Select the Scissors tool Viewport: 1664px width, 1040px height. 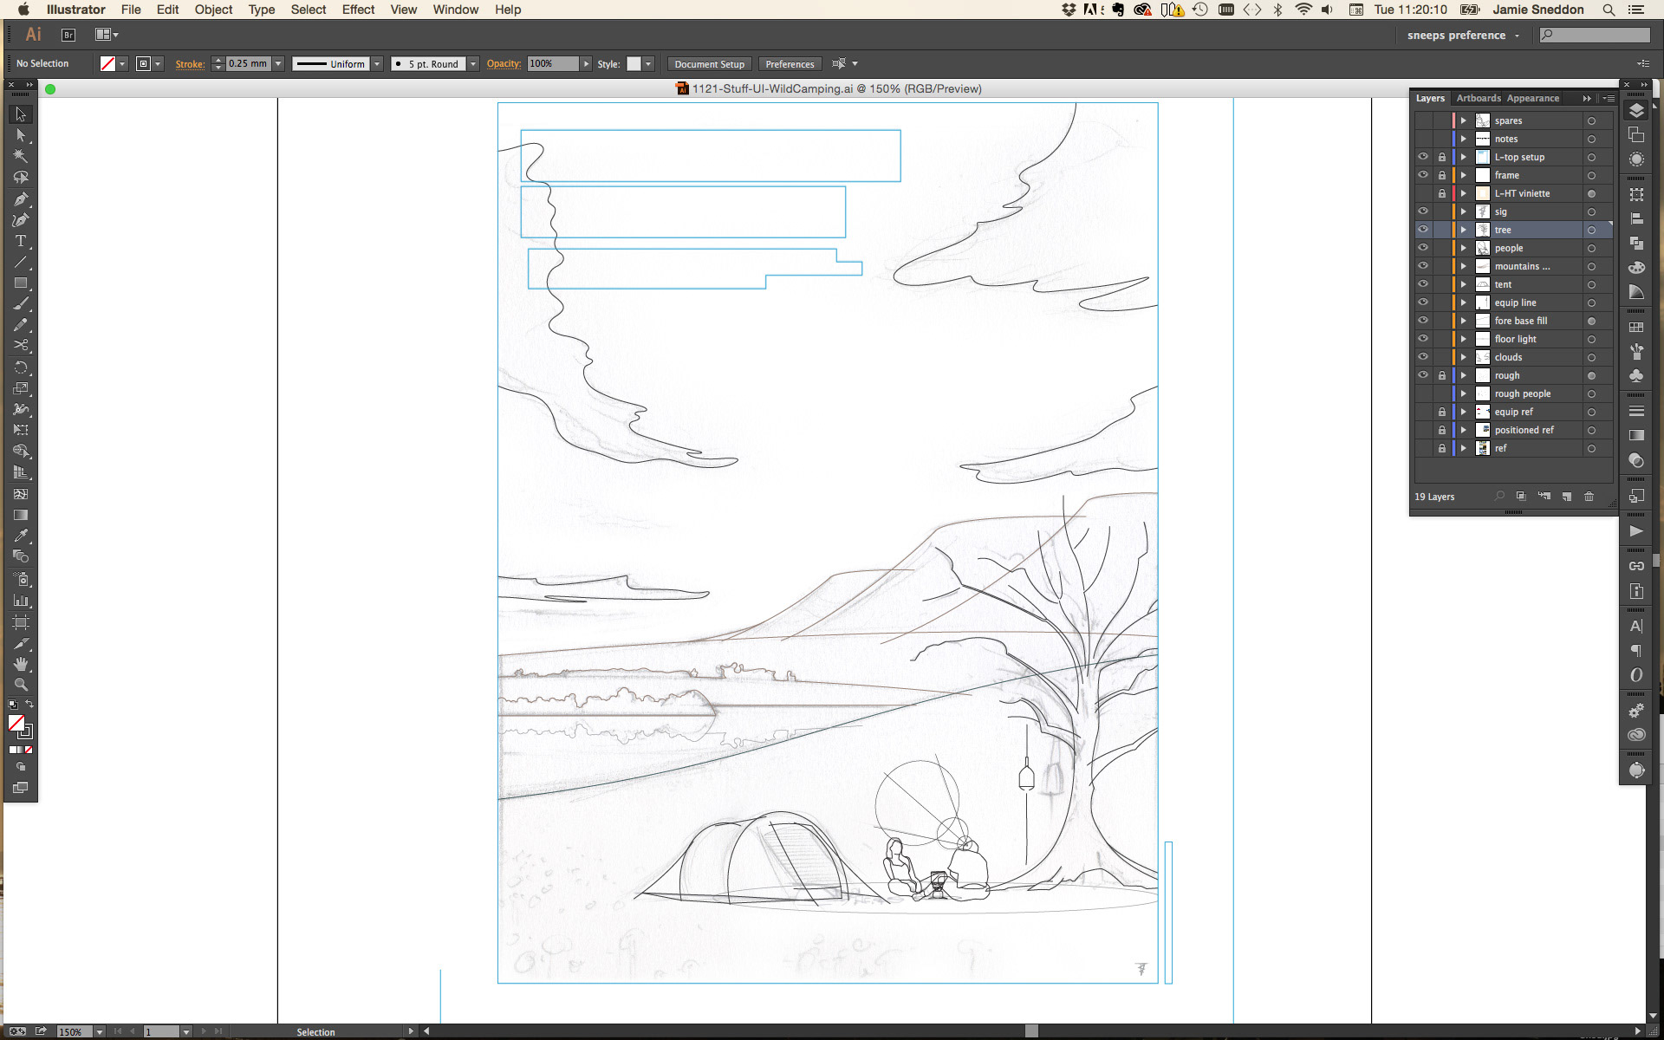[21, 346]
